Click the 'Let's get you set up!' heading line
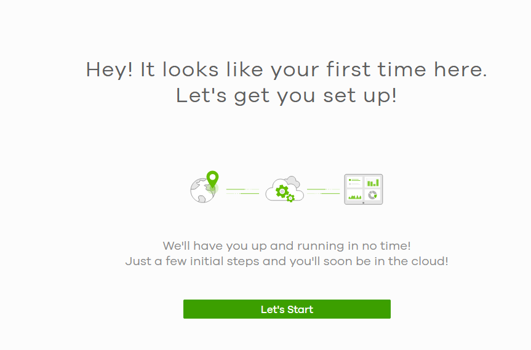The height and width of the screenshot is (350, 531). (x=287, y=95)
